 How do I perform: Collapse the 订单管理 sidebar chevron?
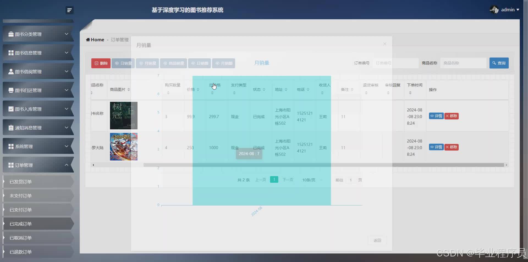pyautogui.click(x=66, y=165)
